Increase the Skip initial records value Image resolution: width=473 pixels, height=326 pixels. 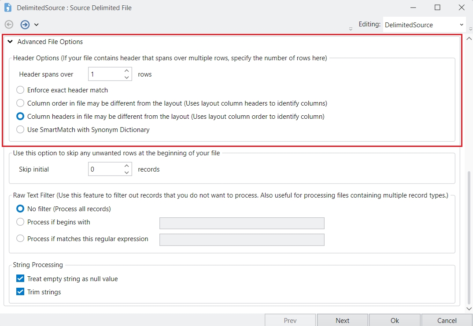point(127,166)
